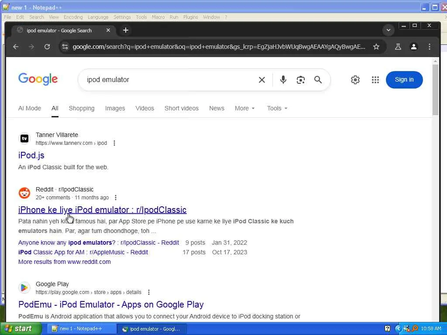This screenshot has width=447, height=335.
Task: Expand the More search filters dropdown
Action: pos(244,108)
